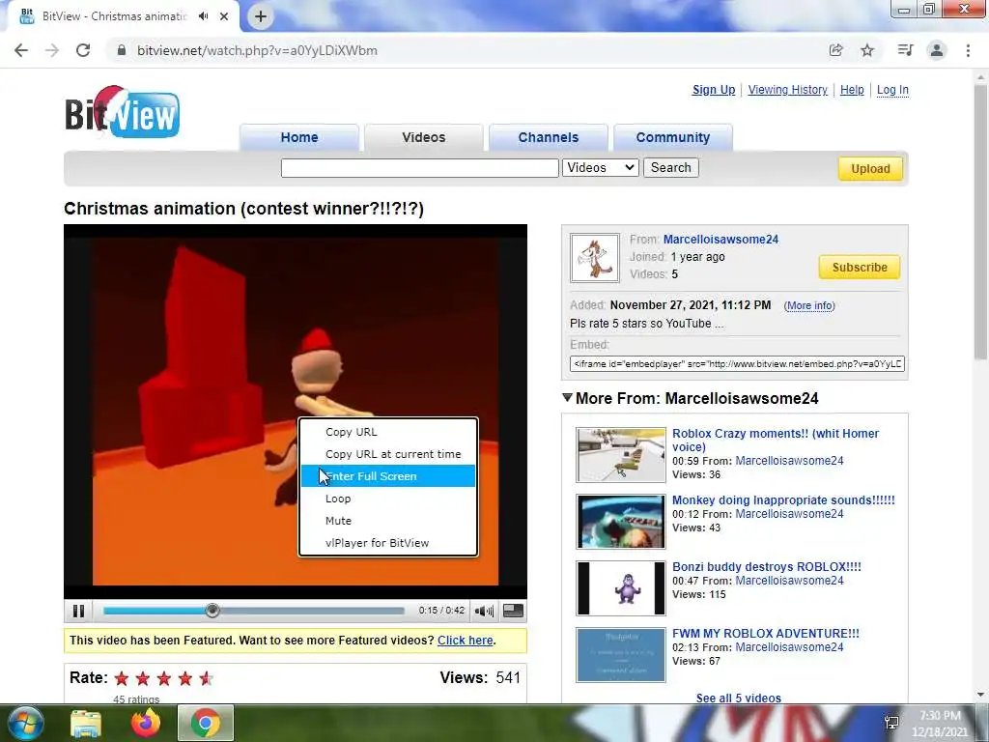Viewport: 989px width, 742px height.
Task: Click the Search button
Action: click(671, 168)
